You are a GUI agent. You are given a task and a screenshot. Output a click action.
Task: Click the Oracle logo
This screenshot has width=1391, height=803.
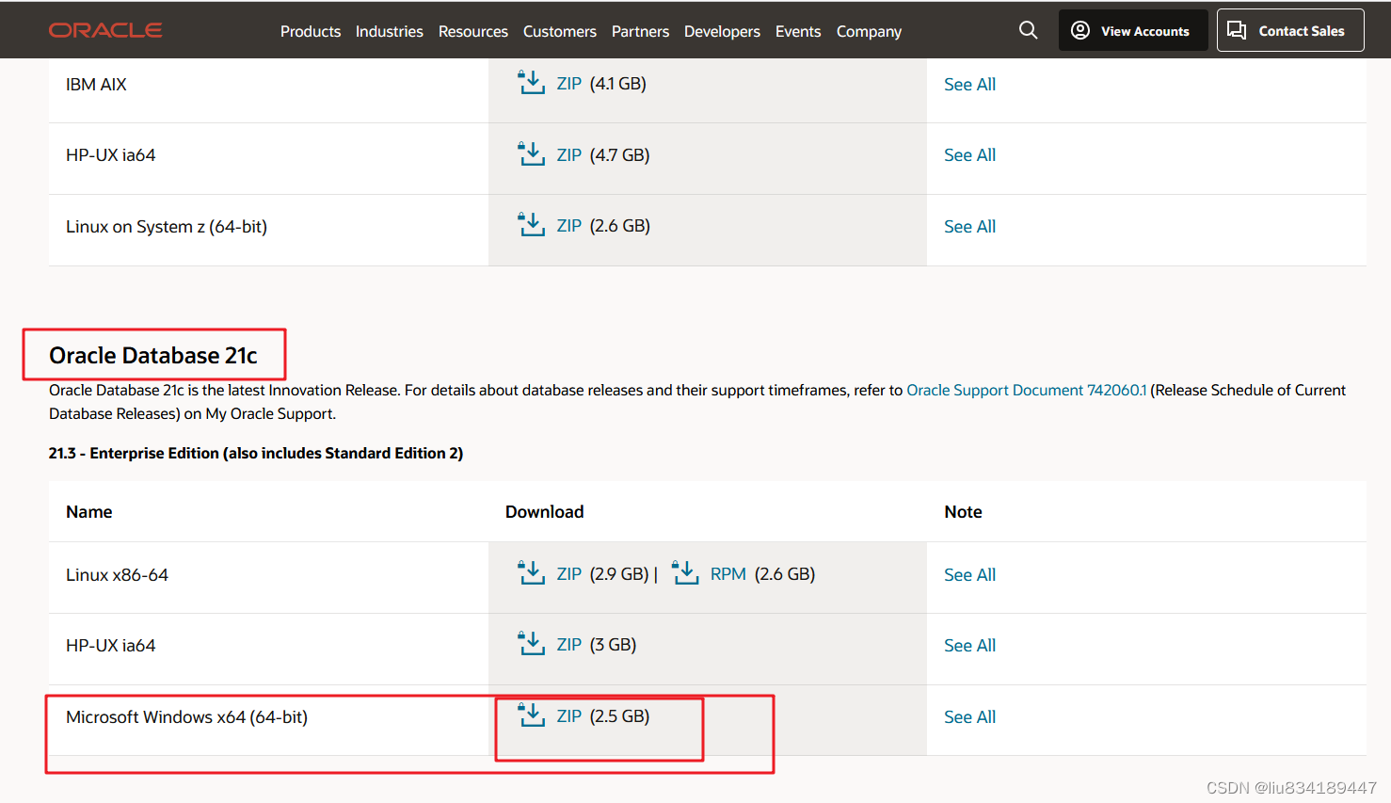(x=104, y=29)
